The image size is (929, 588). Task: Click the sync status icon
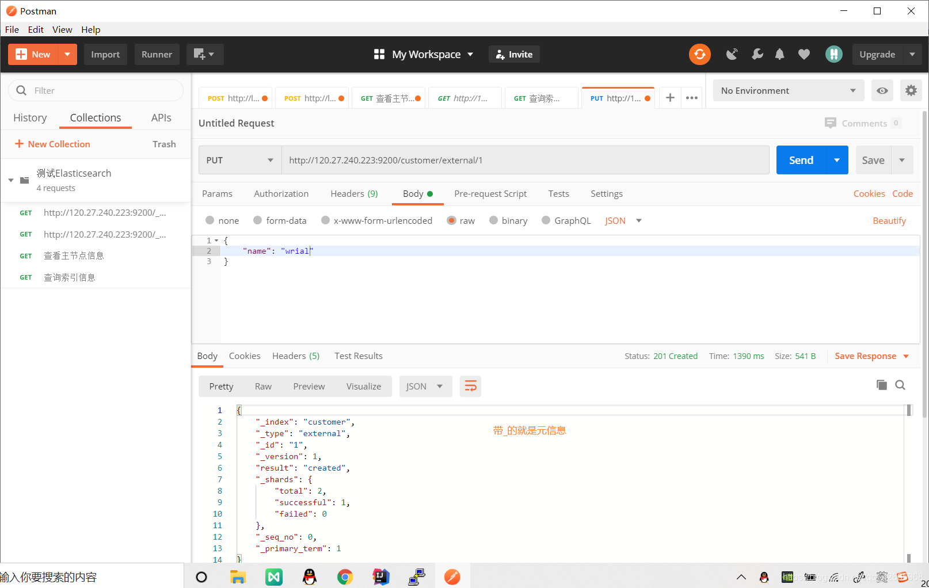click(699, 54)
